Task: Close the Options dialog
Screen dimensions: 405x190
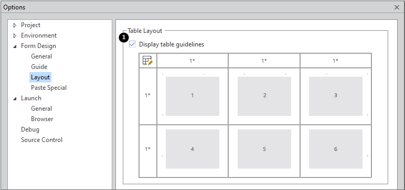Action: [397, 7]
